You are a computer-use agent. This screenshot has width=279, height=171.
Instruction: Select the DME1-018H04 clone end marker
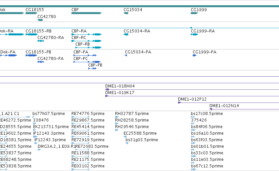[x=107, y=89]
